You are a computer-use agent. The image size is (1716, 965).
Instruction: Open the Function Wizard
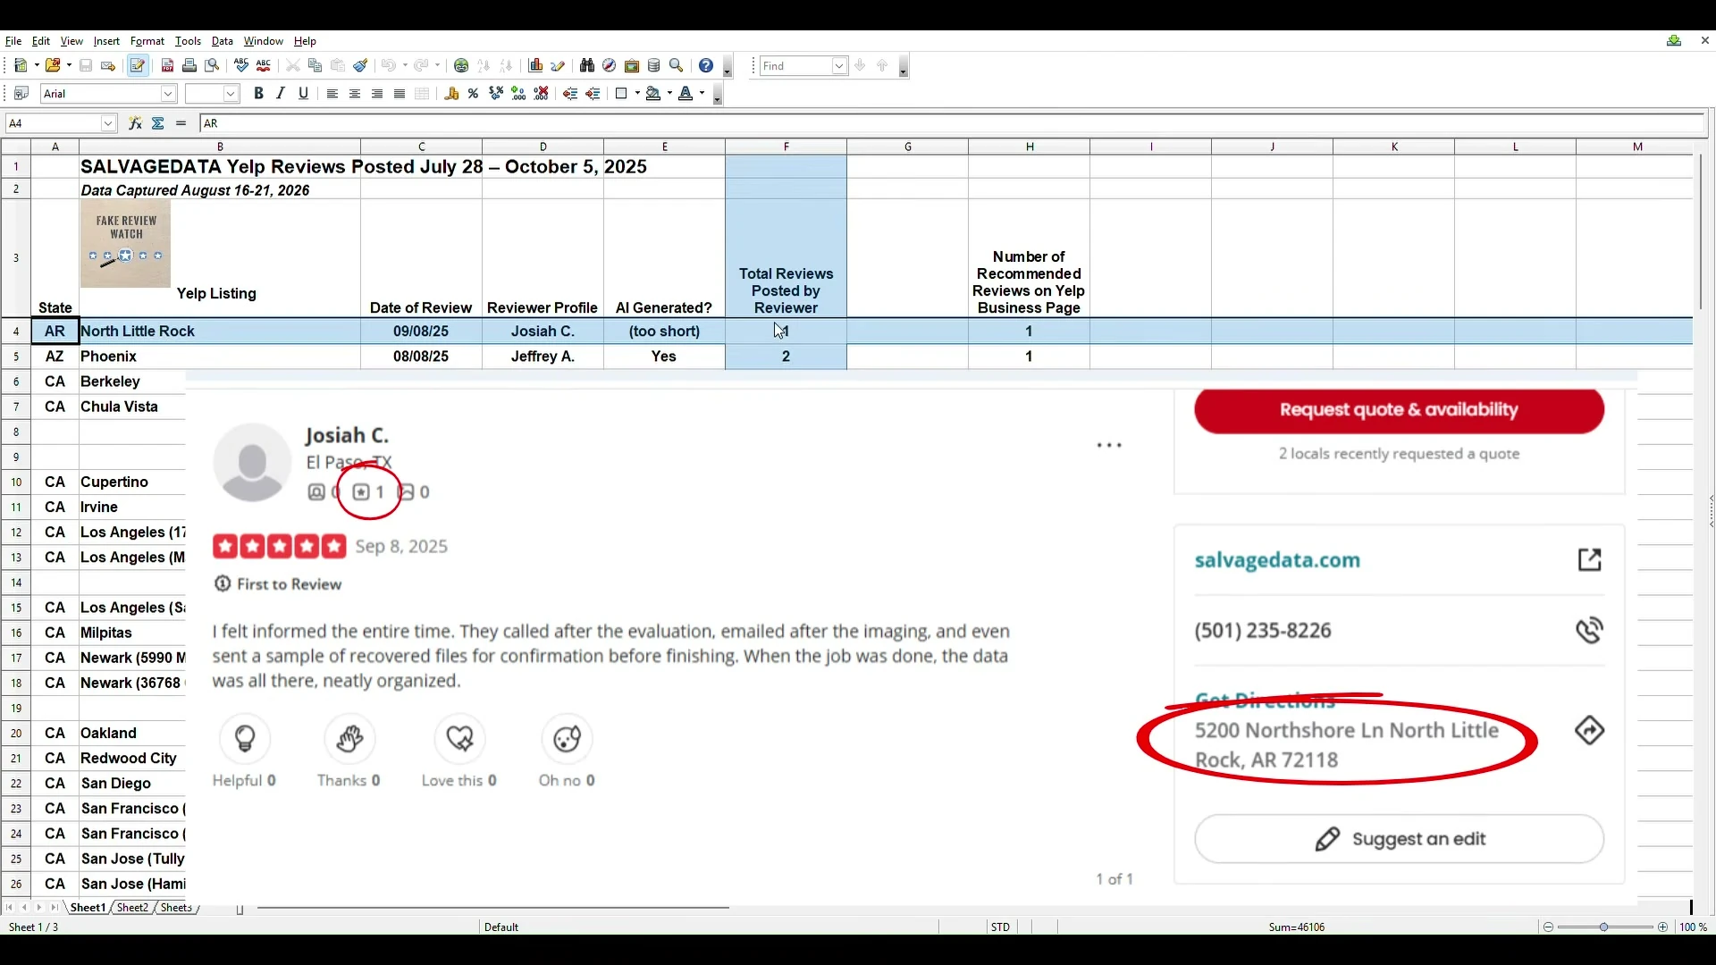coord(135,123)
